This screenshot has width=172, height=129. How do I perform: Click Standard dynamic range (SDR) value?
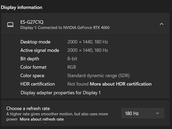[x=98, y=76]
